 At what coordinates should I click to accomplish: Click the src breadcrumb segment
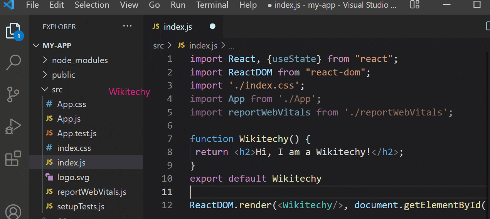(158, 46)
